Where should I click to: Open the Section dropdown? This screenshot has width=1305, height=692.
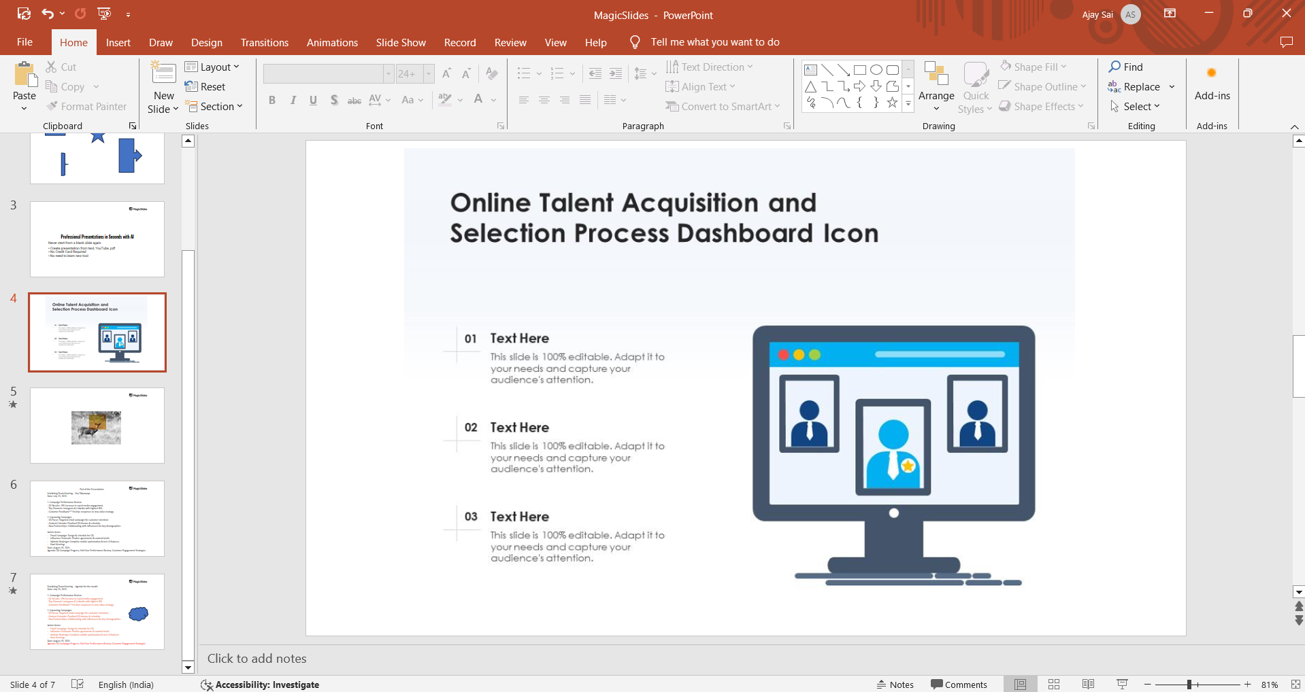[x=214, y=107]
